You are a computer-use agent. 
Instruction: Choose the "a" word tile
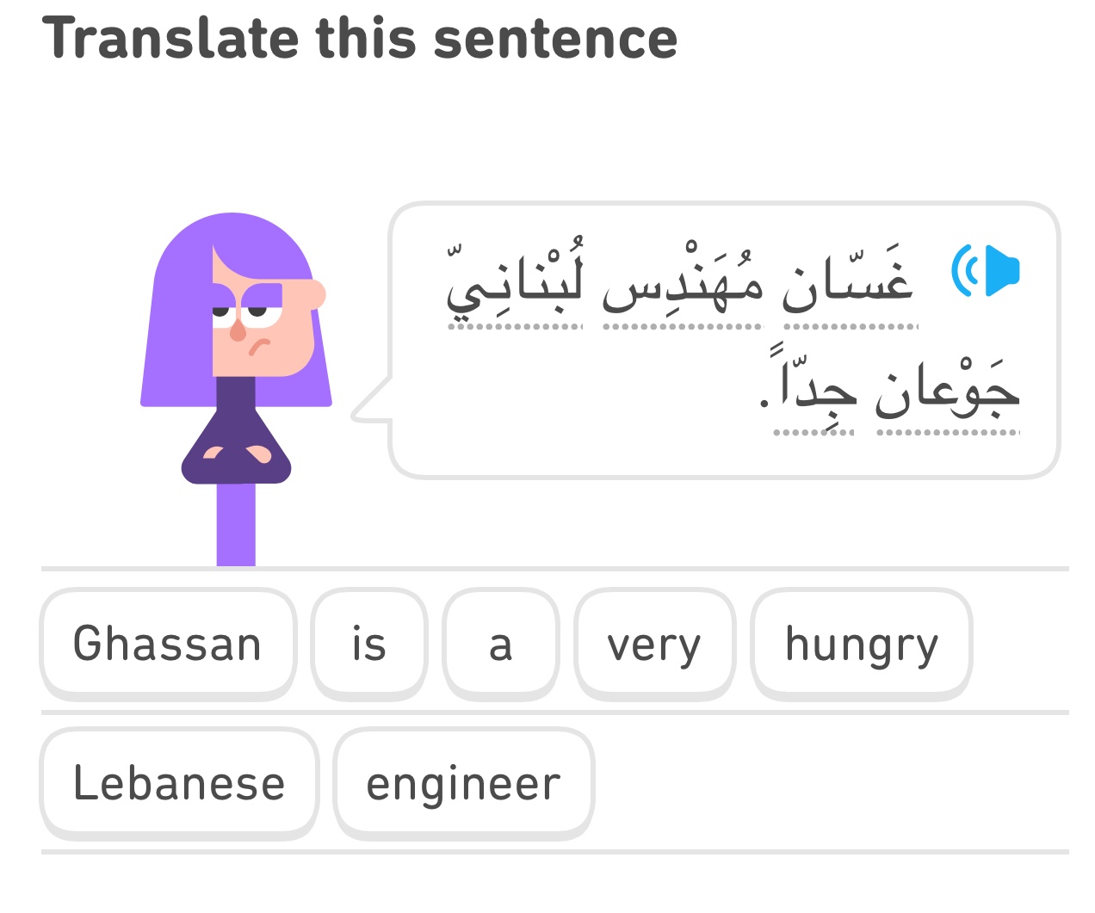(500, 644)
